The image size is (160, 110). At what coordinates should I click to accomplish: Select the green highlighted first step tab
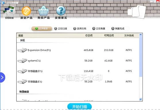[x=42, y=29]
